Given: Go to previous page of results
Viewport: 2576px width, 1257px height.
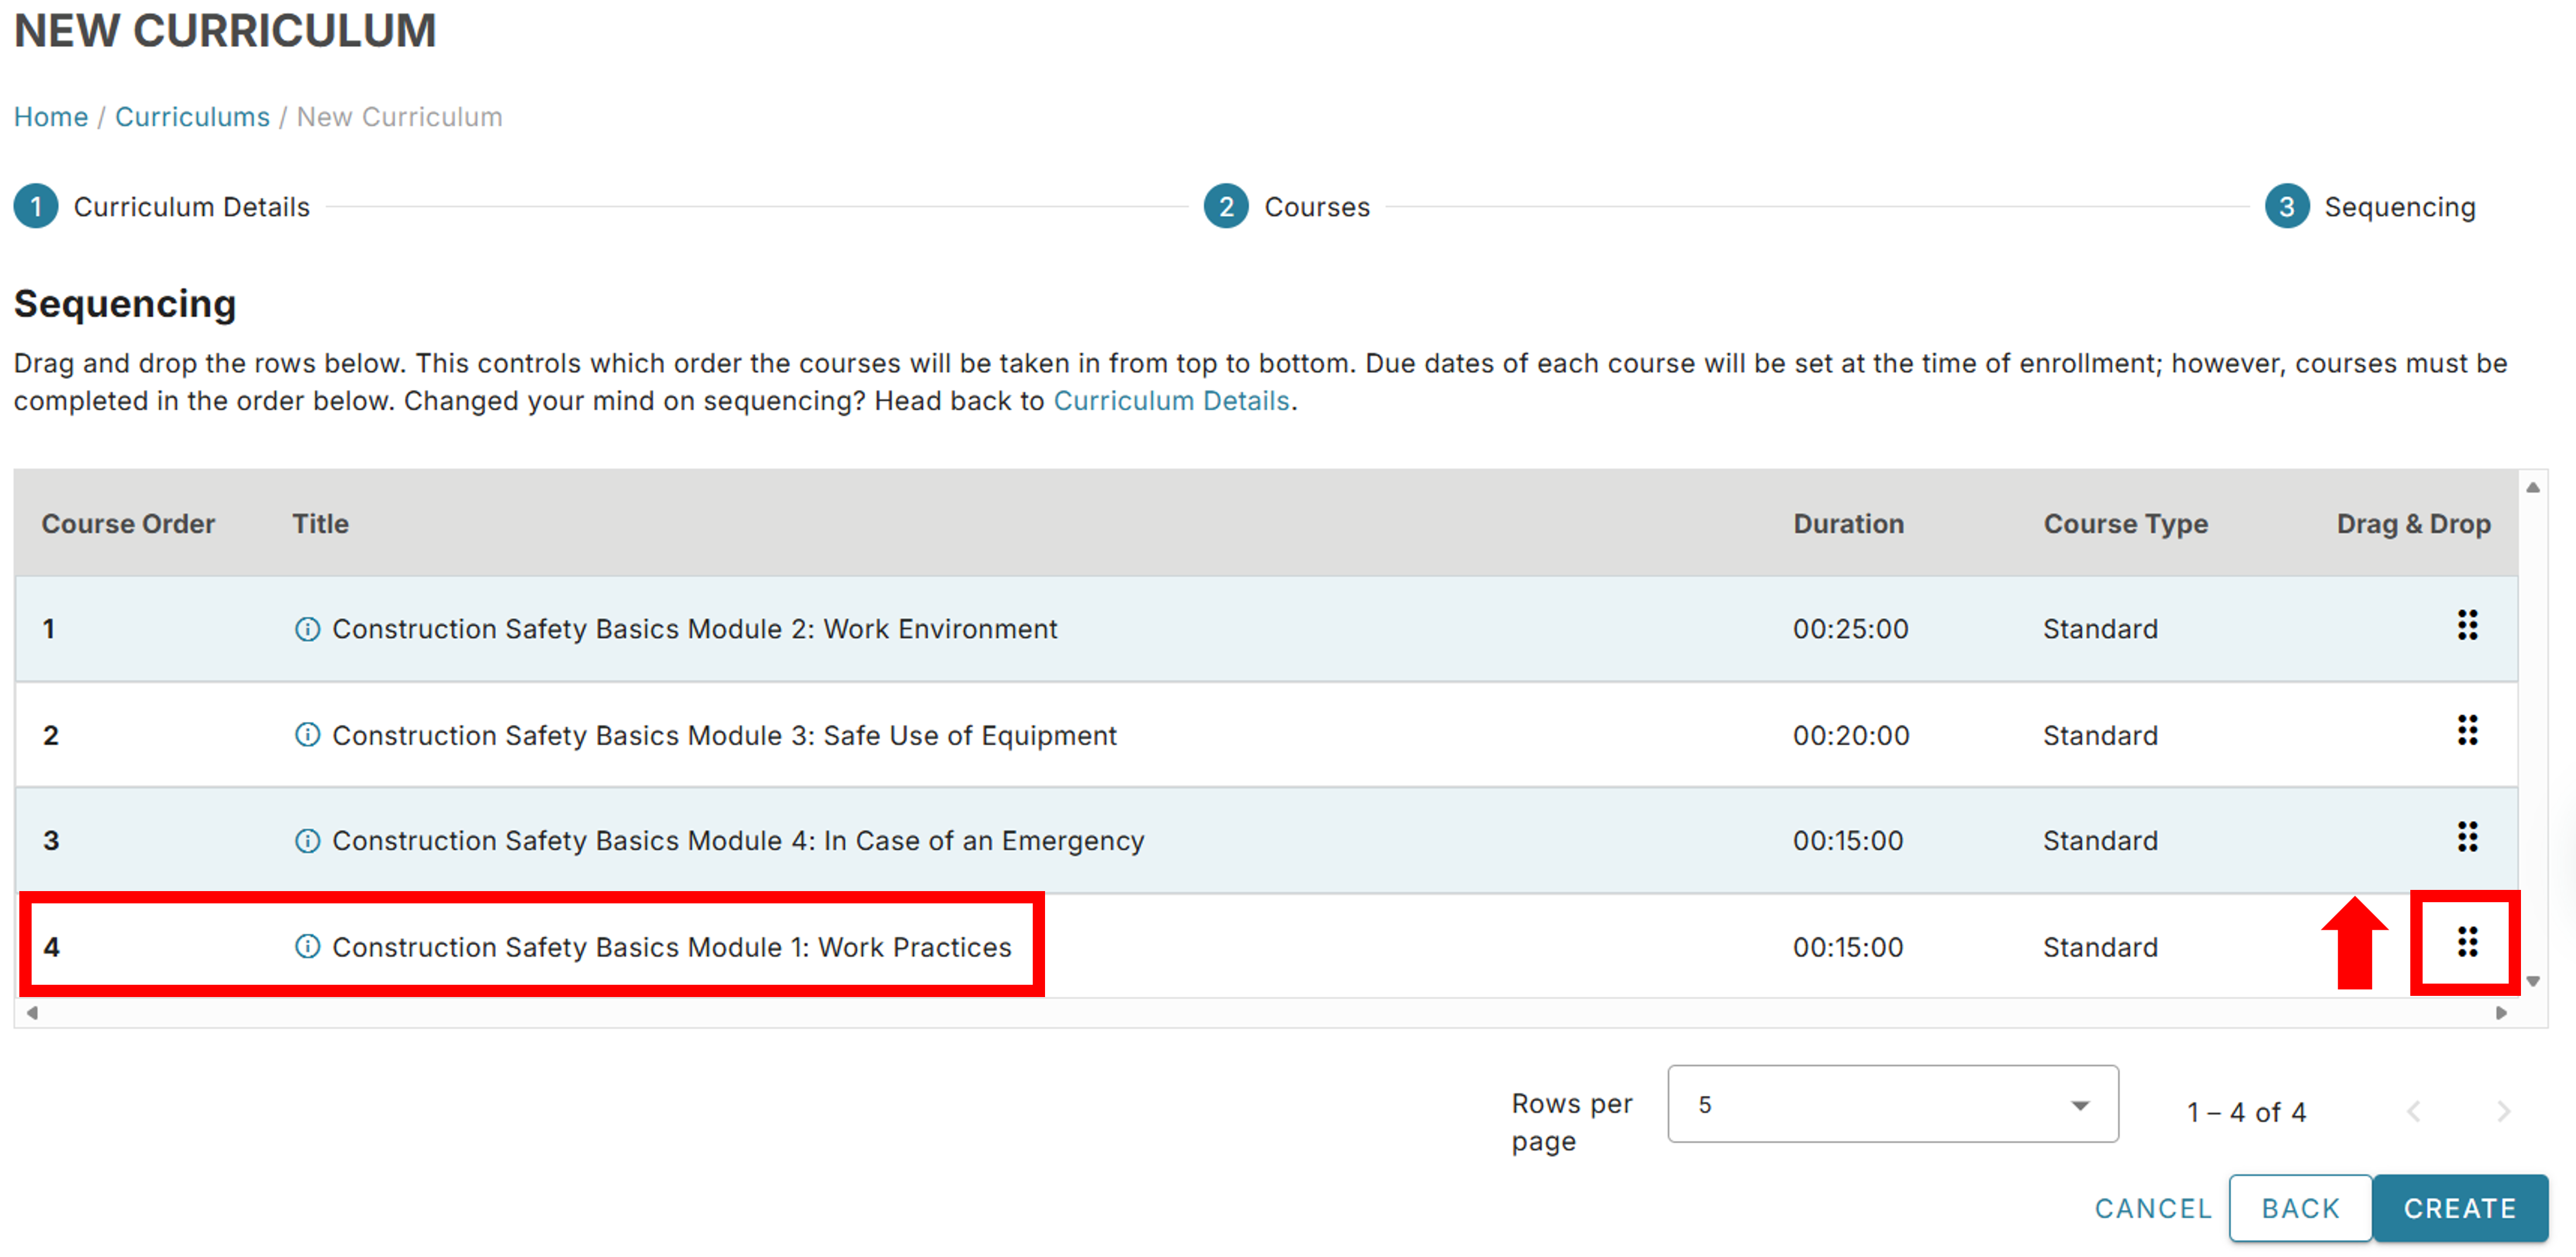Looking at the screenshot, I should click(x=2413, y=1111).
